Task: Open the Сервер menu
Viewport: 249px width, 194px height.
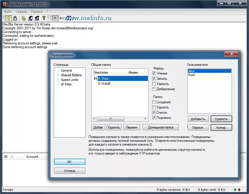Action: pyautogui.click(x=21, y=12)
